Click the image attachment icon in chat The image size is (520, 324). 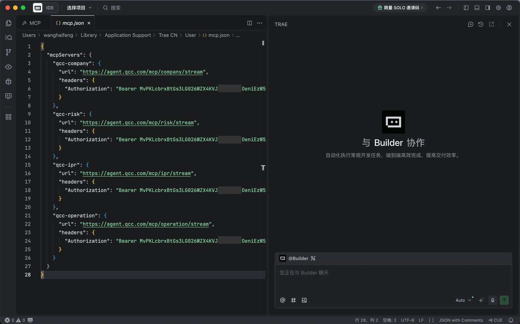point(304,300)
